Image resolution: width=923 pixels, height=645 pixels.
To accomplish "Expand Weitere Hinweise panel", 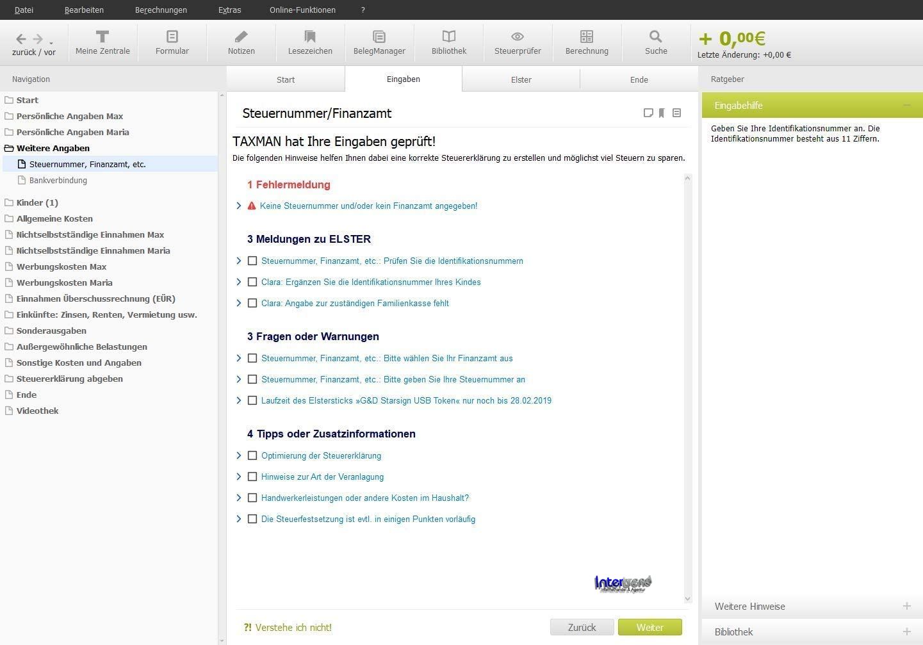I will point(906,607).
